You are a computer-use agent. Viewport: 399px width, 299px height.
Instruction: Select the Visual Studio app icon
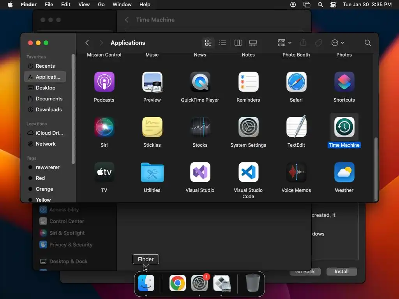(200, 172)
